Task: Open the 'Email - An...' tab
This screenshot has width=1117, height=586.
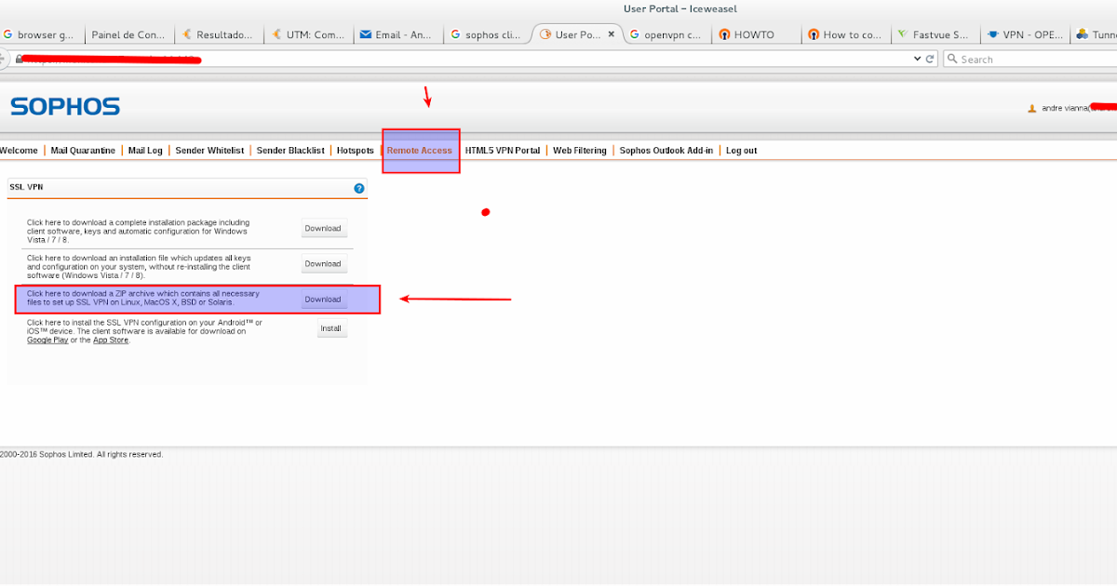Action: (x=397, y=34)
